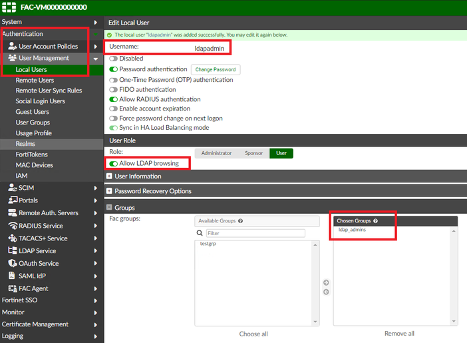Expand the System menu arrow
Viewport: 467px width, 343px height.
[96, 23]
